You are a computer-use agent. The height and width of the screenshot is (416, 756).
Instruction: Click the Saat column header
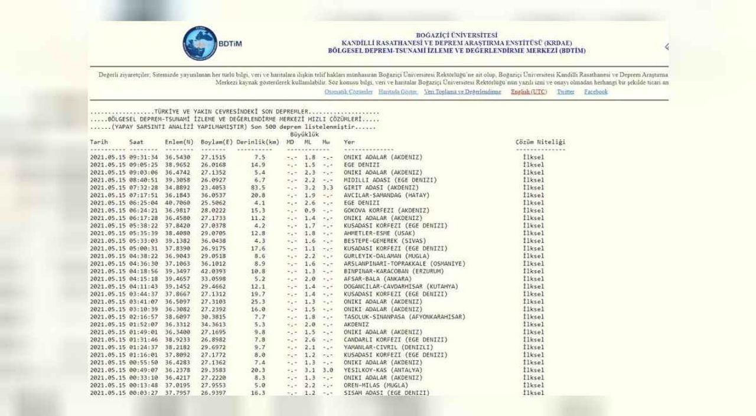[x=136, y=142]
